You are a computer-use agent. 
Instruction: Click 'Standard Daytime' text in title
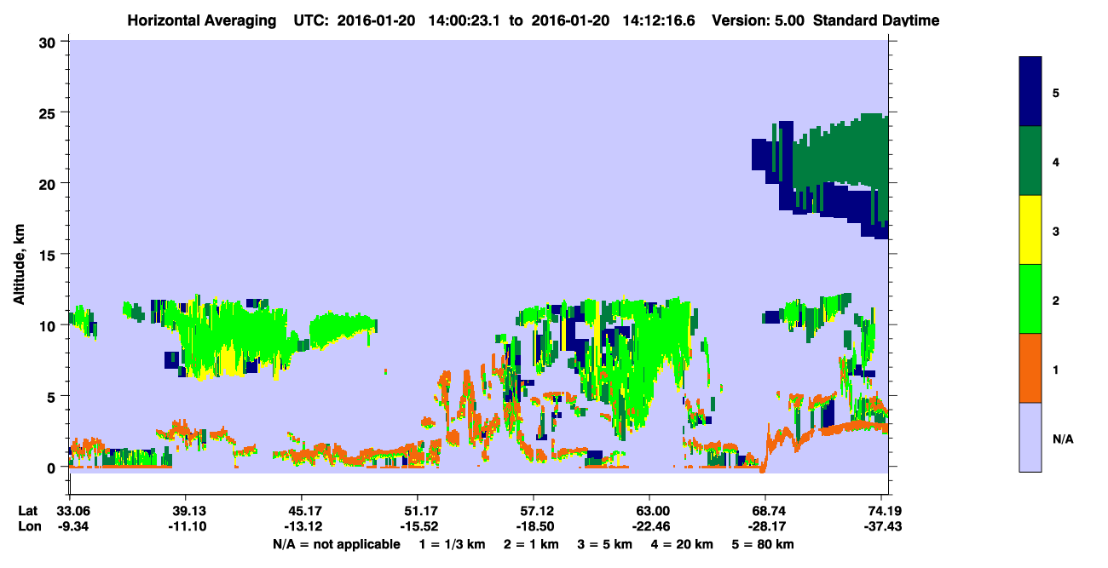click(876, 20)
